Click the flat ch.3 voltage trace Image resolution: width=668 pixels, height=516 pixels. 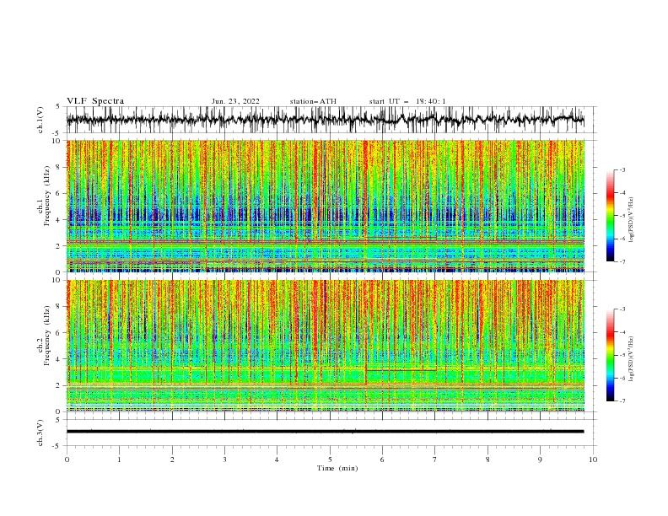[x=325, y=432]
